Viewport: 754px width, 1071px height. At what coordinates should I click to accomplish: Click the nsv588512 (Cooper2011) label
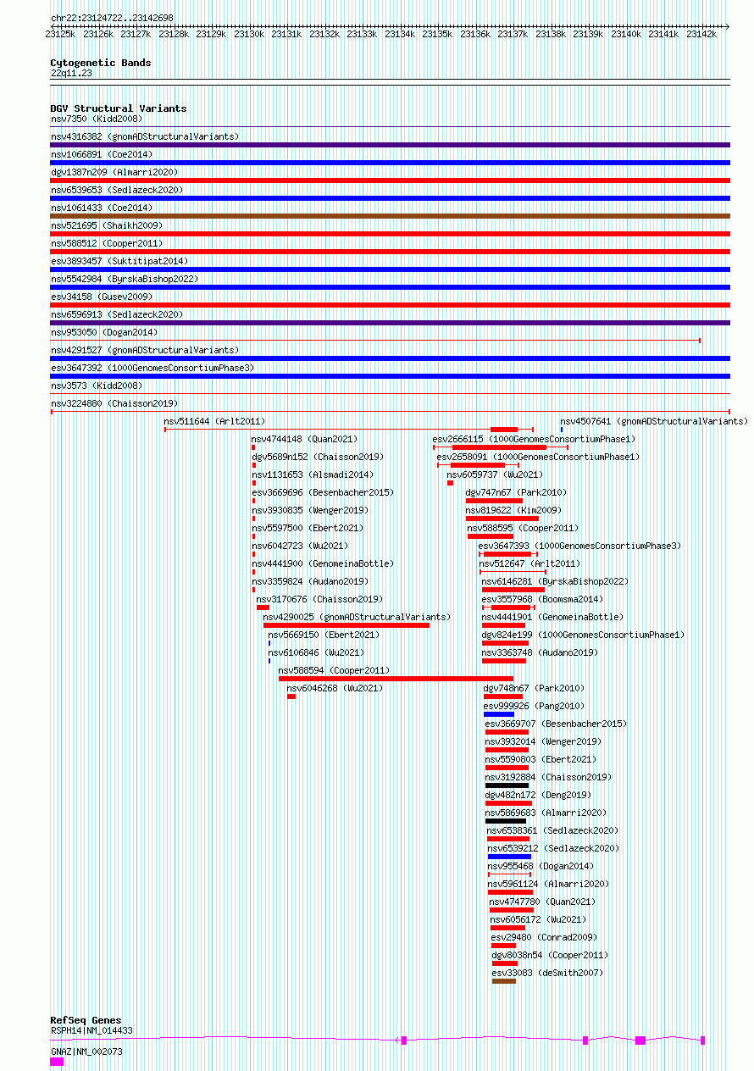click(x=107, y=243)
